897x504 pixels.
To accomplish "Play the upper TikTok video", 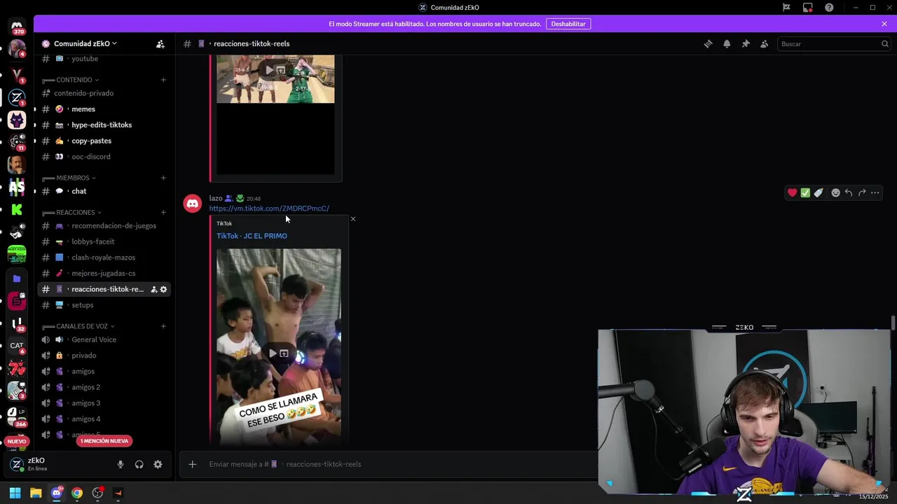I will coord(269,70).
